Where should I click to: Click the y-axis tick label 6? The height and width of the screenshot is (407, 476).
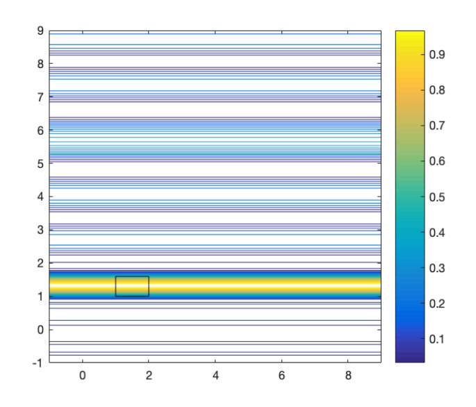[40, 131]
